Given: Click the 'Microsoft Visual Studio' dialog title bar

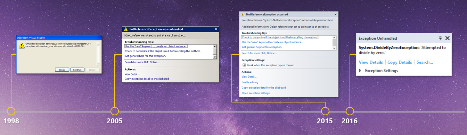Looking at the screenshot, I should 59,37.
